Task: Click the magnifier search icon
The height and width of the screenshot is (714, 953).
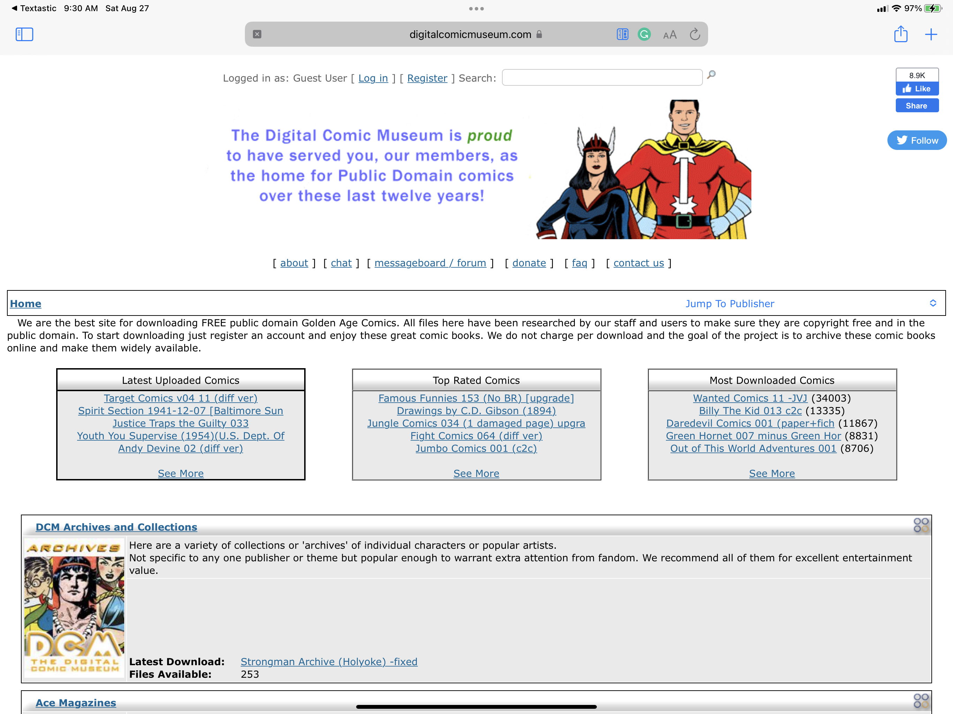Action: pos(711,75)
